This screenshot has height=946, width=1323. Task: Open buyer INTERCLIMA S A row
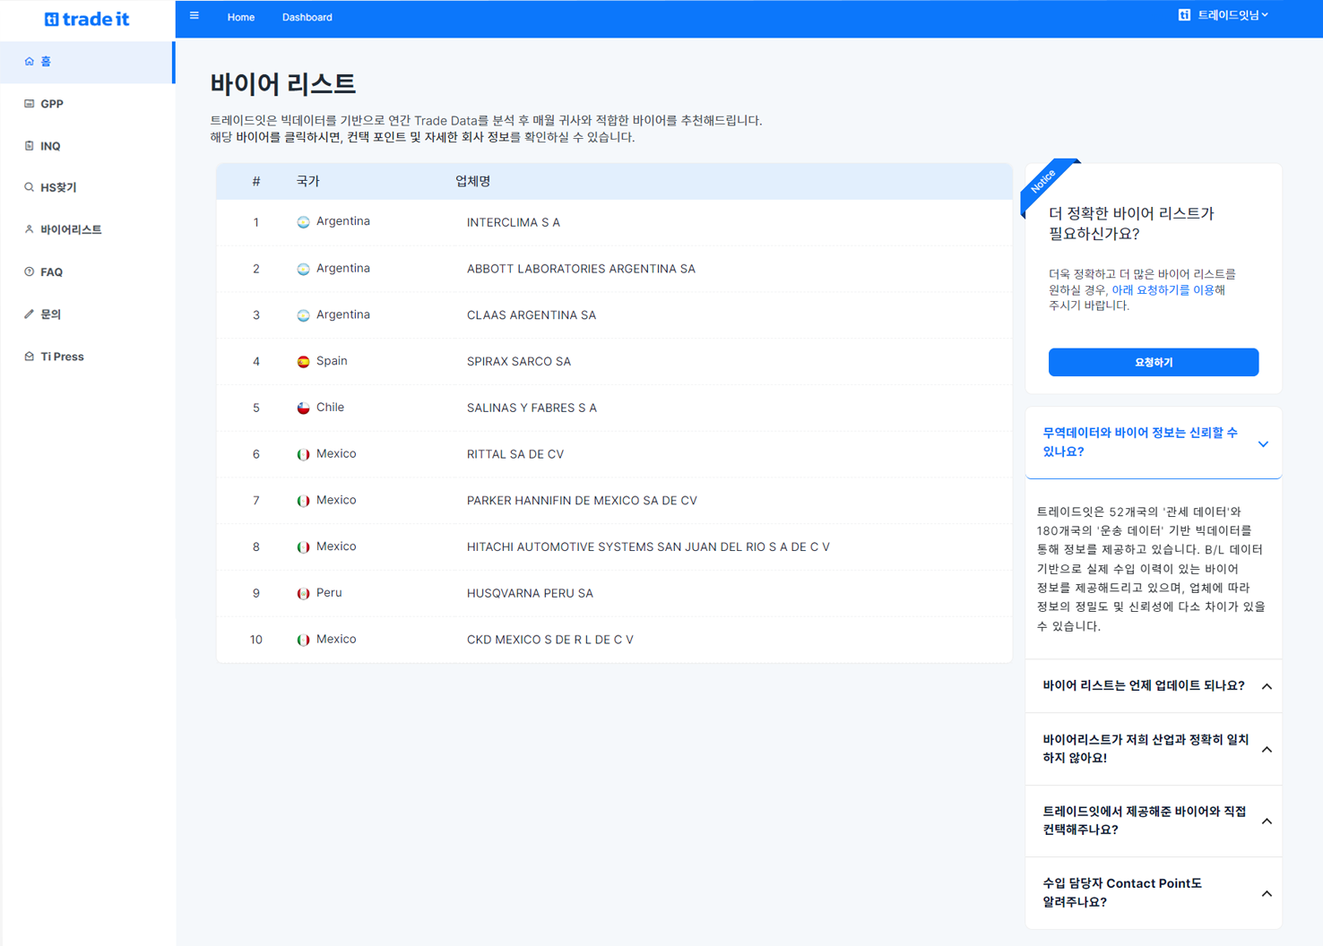point(514,223)
